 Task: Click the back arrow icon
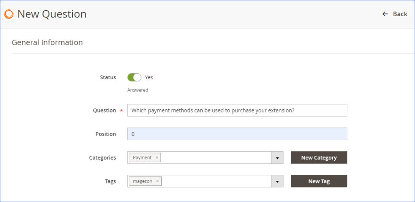pos(385,14)
